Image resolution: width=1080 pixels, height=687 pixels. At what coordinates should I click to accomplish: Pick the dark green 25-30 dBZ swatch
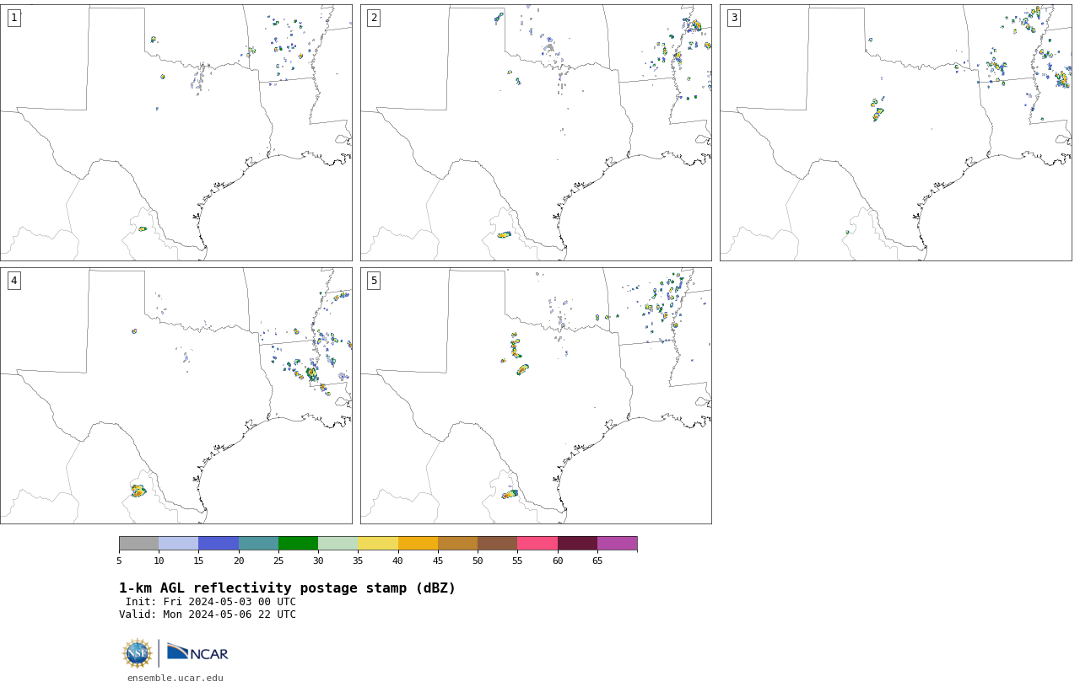(299, 543)
